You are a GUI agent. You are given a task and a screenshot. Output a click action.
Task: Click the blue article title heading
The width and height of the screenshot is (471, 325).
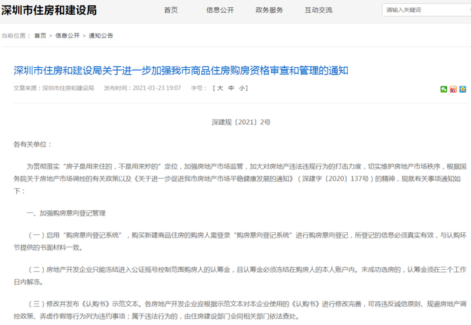pos(181,71)
